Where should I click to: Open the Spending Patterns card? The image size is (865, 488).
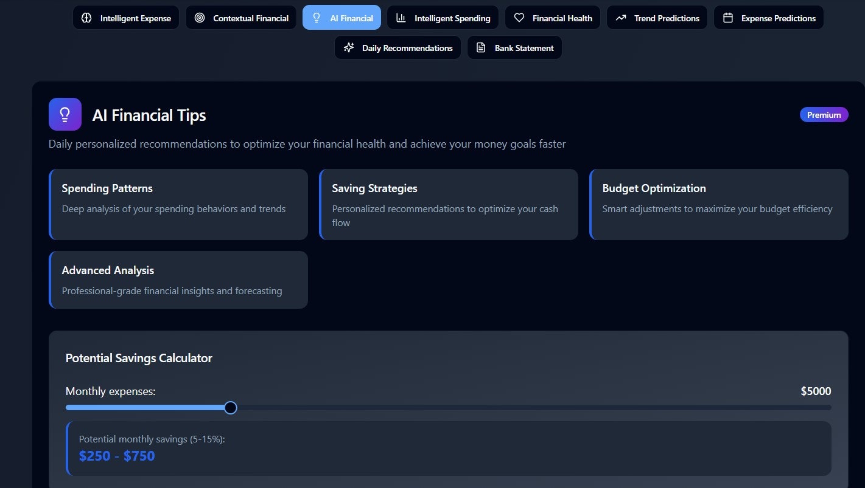(x=178, y=204)
